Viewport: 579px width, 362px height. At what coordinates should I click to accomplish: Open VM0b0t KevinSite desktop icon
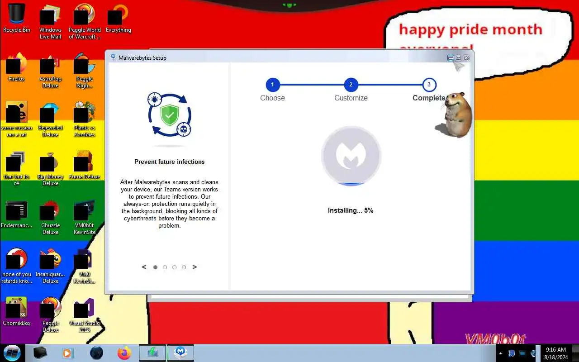point(85,217)
